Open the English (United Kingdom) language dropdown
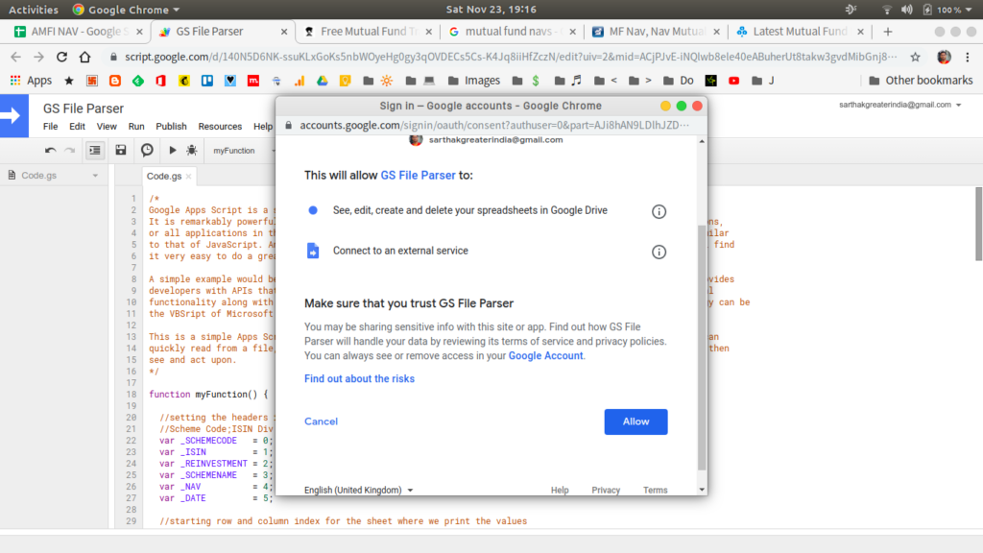The image size is (983, 553). (359, 490)
